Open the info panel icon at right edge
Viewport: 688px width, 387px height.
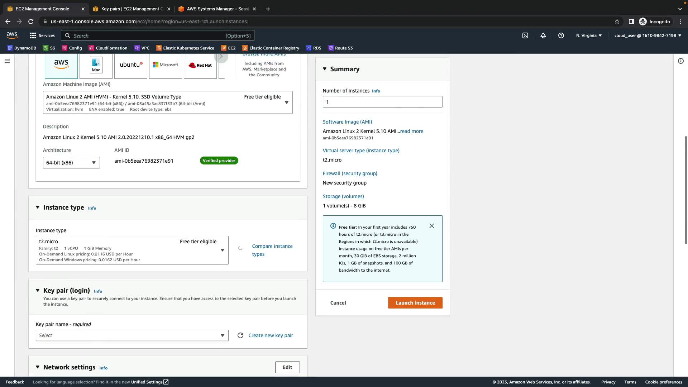680,61
